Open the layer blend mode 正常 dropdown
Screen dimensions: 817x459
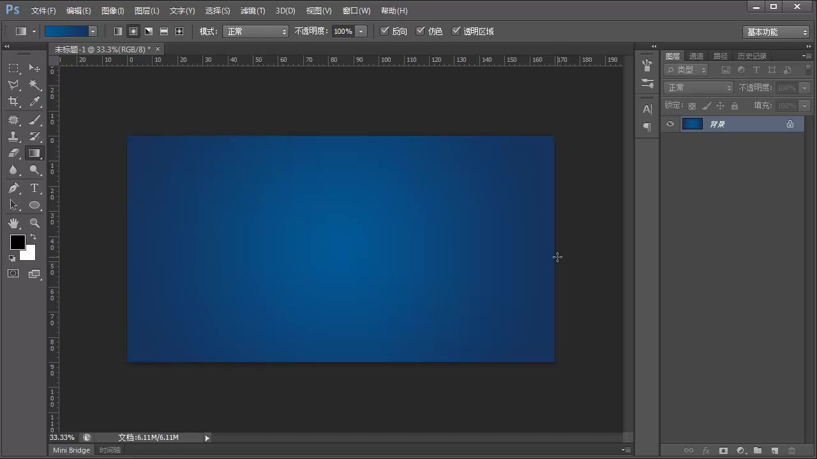(x=698, y=87)
